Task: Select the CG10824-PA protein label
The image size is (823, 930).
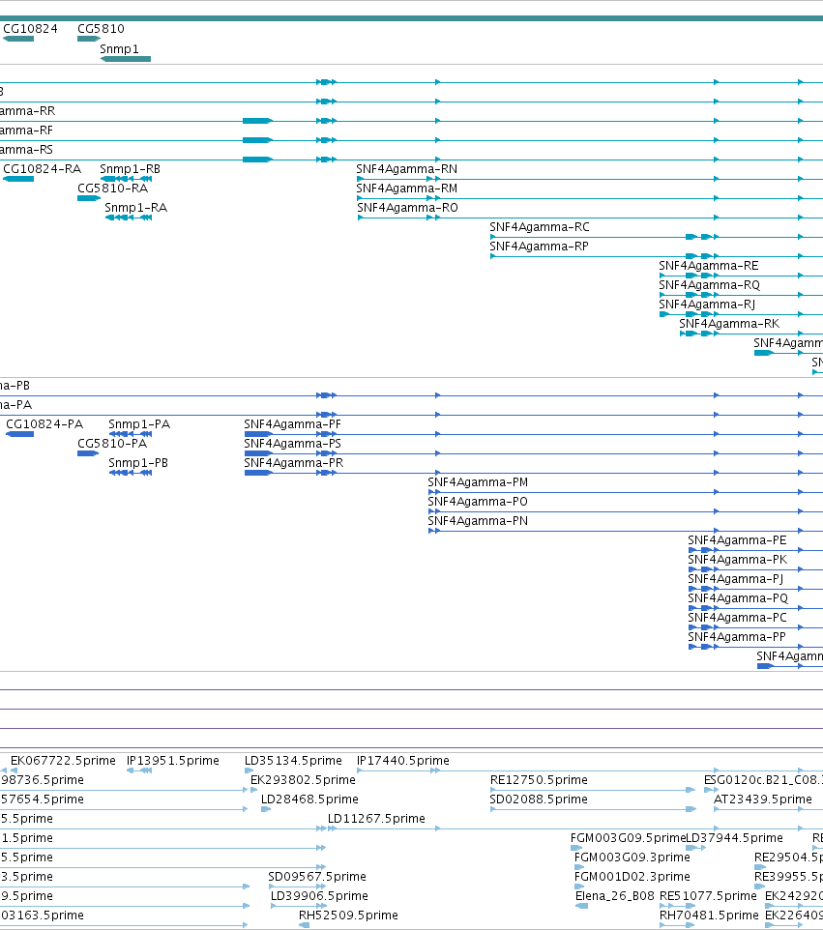Action: tap(44, 424)
